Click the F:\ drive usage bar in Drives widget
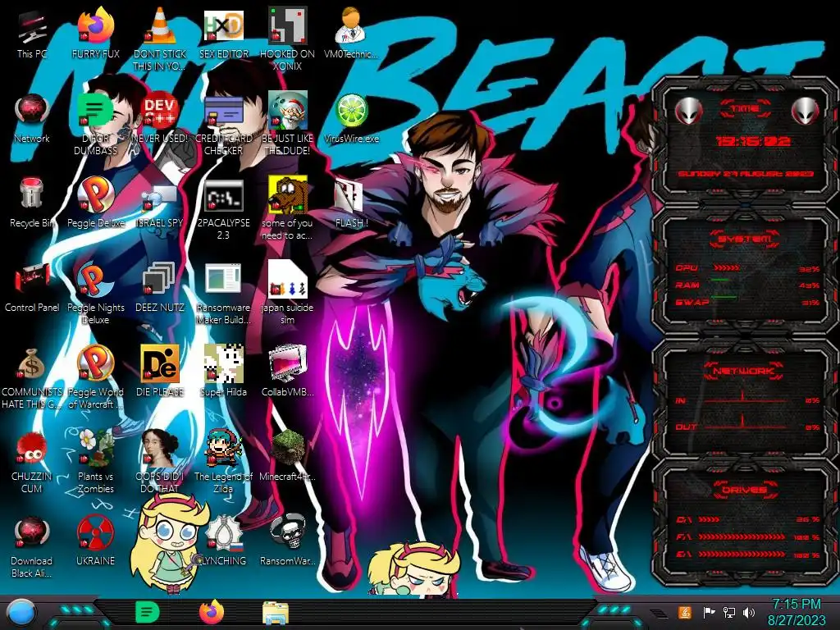This screenshot has width=840, height=630. coord(742,536)
